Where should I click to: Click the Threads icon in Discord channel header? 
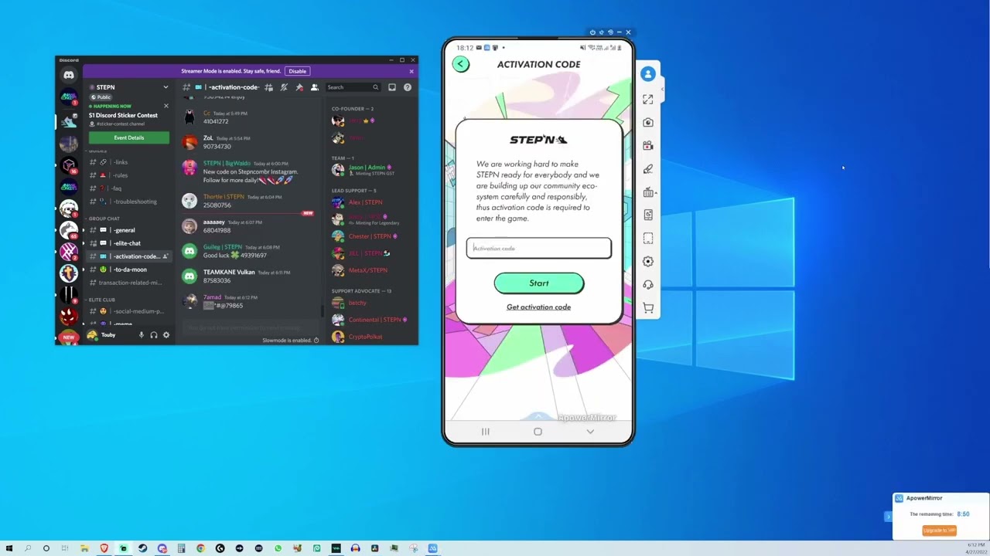pos(268,87)
